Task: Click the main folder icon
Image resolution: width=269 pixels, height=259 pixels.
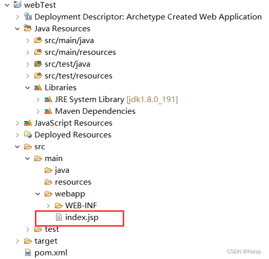Action: click(x=38, y=158)
